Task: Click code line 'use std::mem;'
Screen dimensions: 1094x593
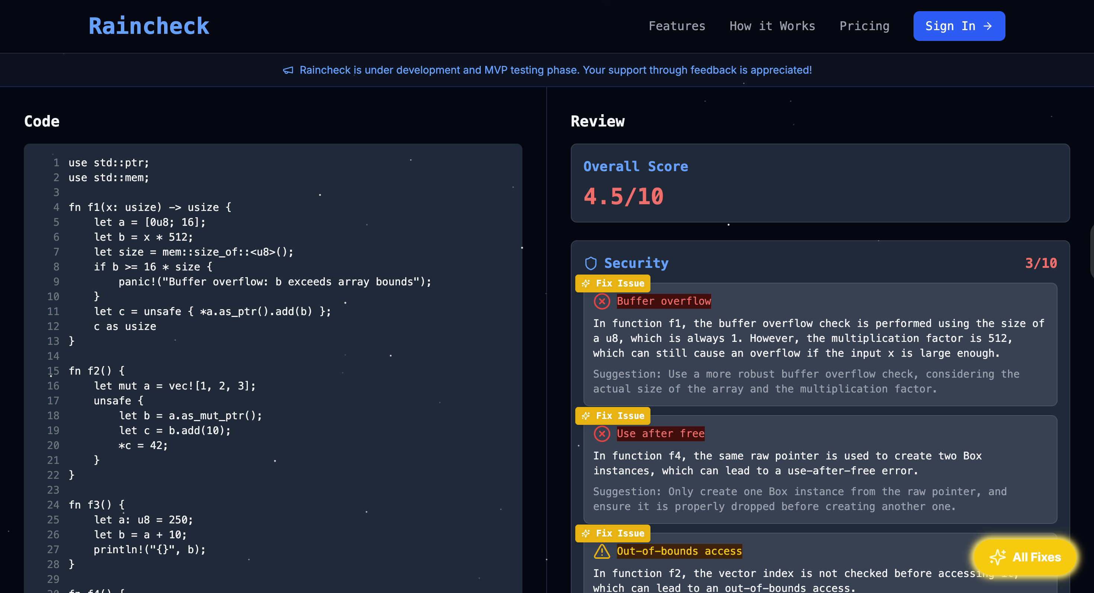Action: point(109,177)
